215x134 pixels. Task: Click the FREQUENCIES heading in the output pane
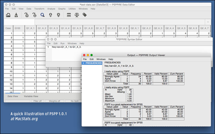[112, 63]
